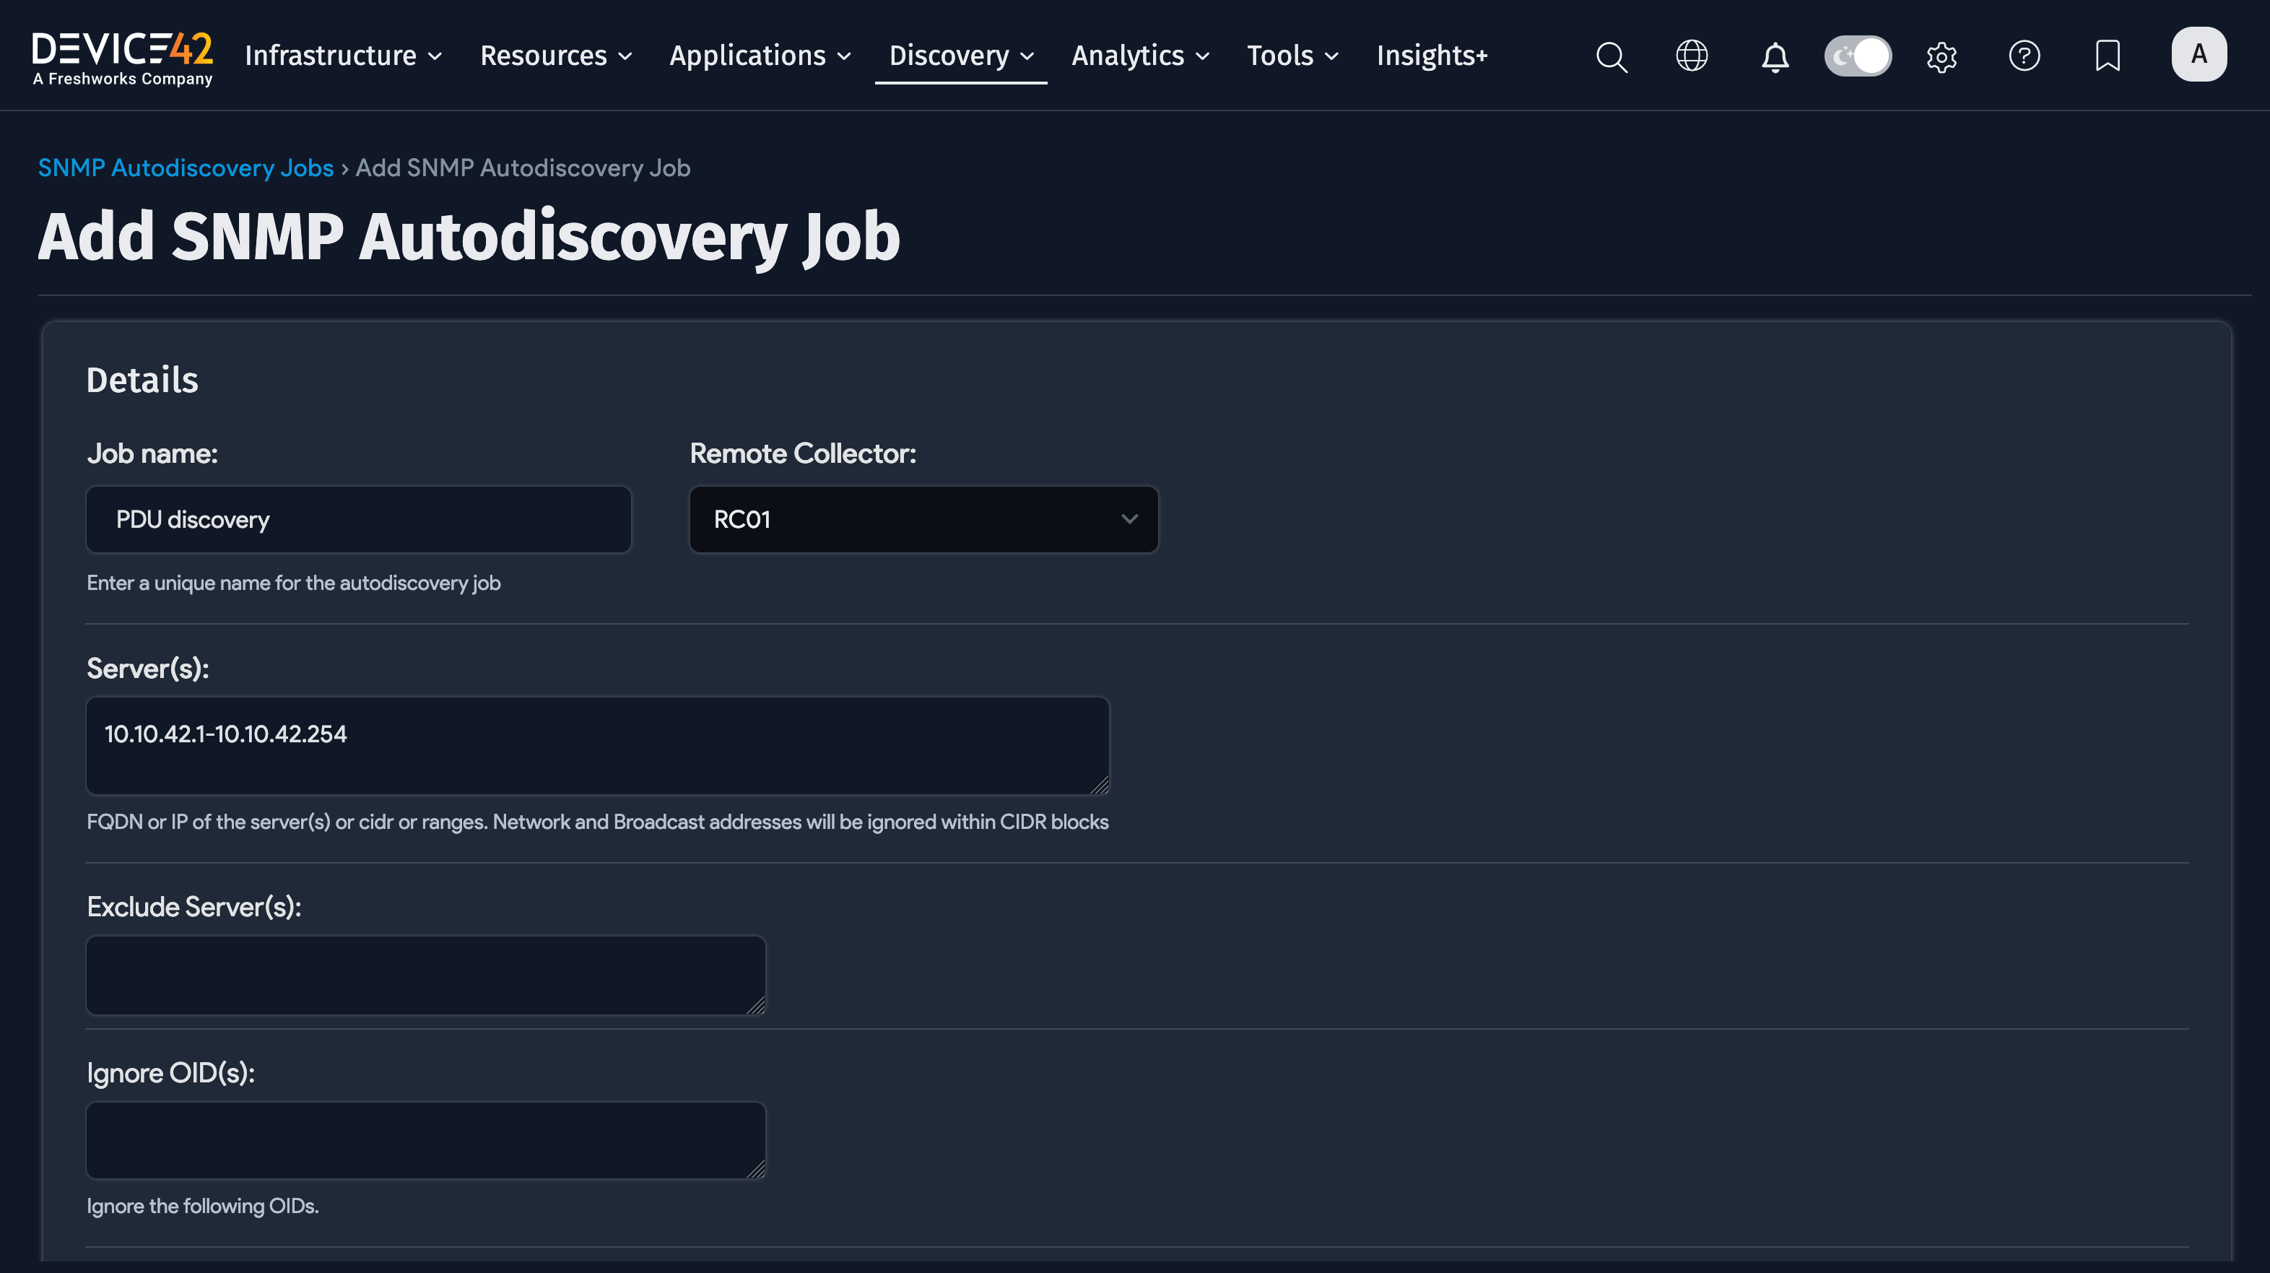2270x1273 pixels.
Task: Expand the Discovery menu
Action: point(960,55)
